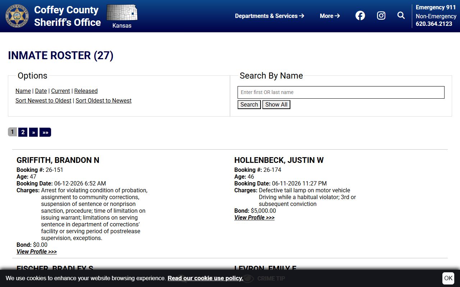Click booking number 26-174
Viewport: 460px width, 287px height.
click(x=272, y=170)
